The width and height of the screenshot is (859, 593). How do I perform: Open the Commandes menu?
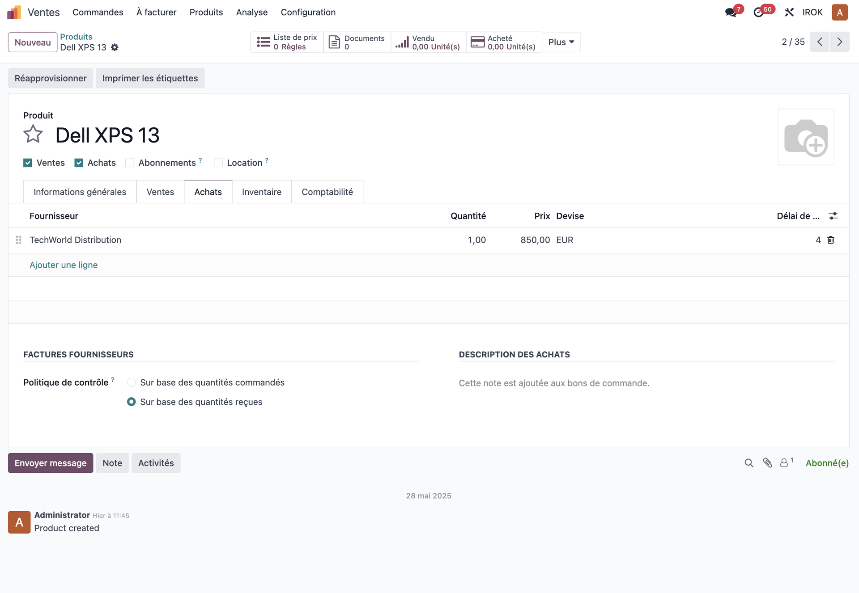(x=98, y=12)
